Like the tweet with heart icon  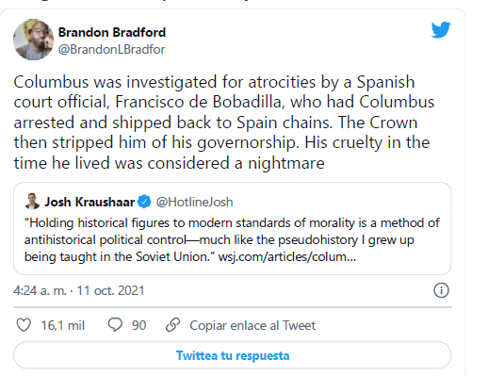pyautogui.click(x=24, y=325)
